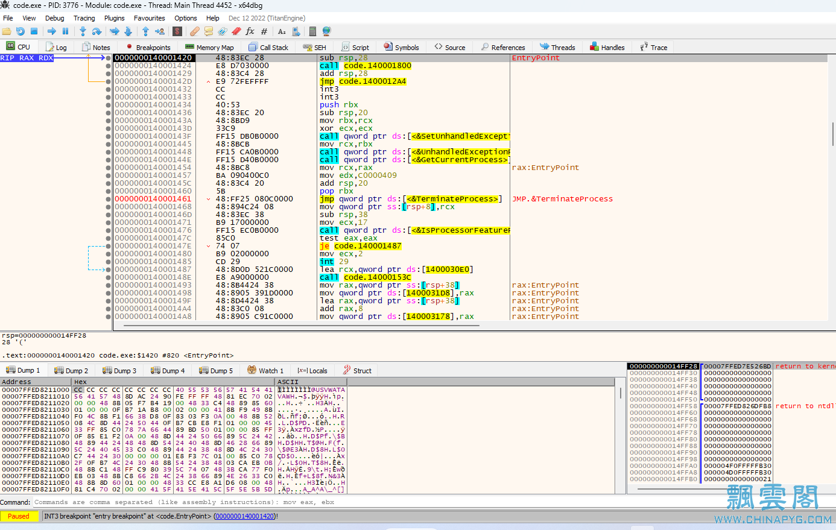Select the Watch 1 tab

pyautogui.click(x=265, y=370)
